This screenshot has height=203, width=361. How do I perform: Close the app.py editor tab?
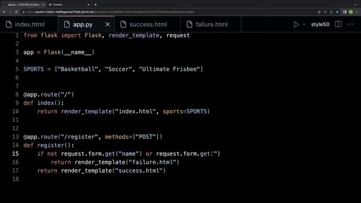[x=108, y=24]
